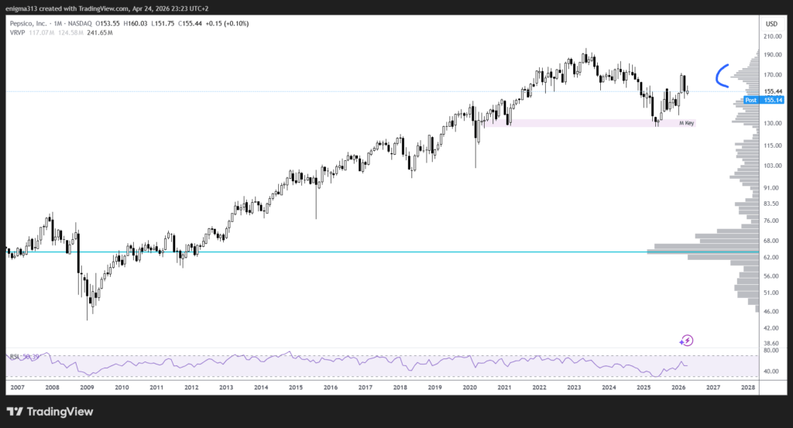
Task: Click the 103.00 price axis label
Action: (x=773, y=166)
